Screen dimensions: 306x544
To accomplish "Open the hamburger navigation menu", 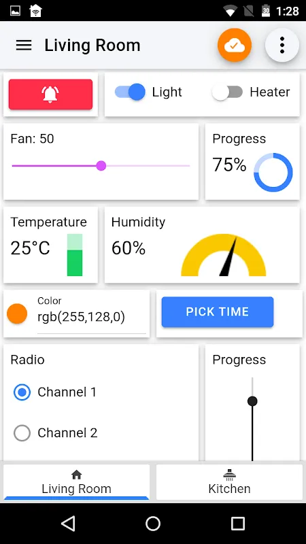I will 24,45.
